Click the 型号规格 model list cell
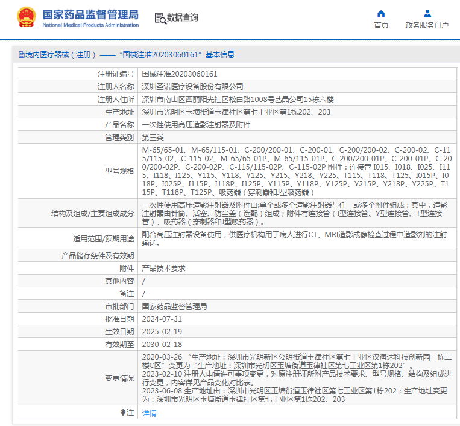 297,171
